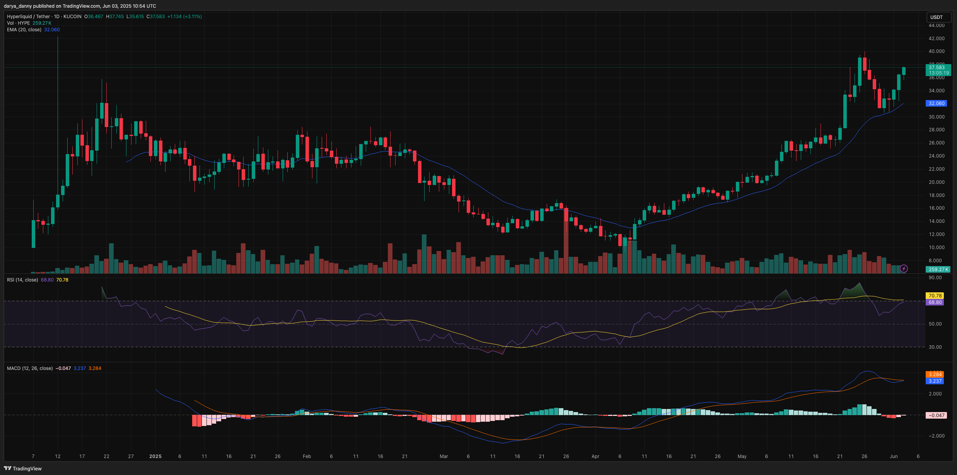957x475 pixels.
Task: Toggle the Vol · HYPE volume overlay
Action: (x=19, y=23)
